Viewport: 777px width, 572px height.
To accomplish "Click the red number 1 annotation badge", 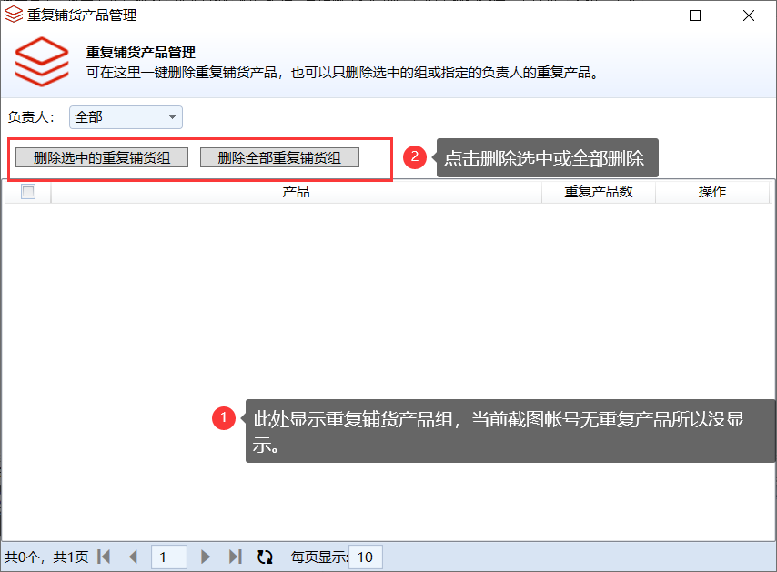I will coord(224,418).
